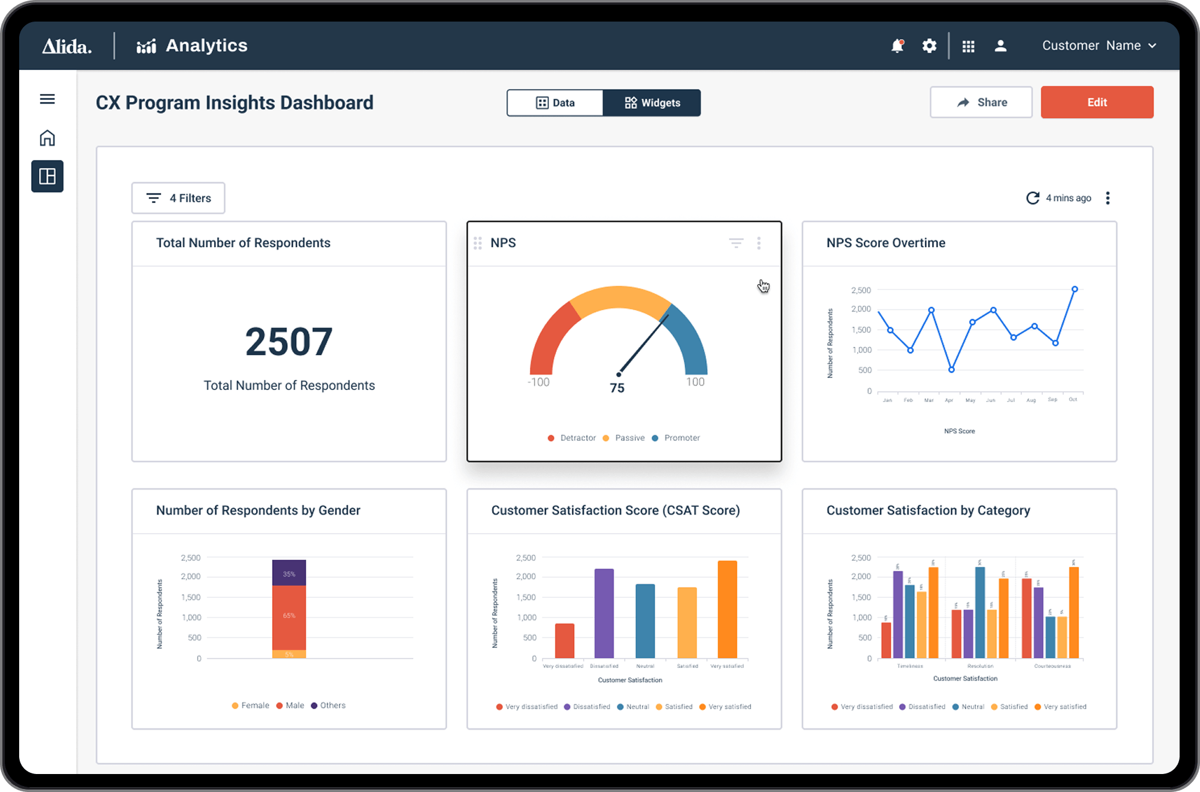Open the 4 Filters panel
The width and height of the screenshot is (1200, 792).
pos(179,198)
